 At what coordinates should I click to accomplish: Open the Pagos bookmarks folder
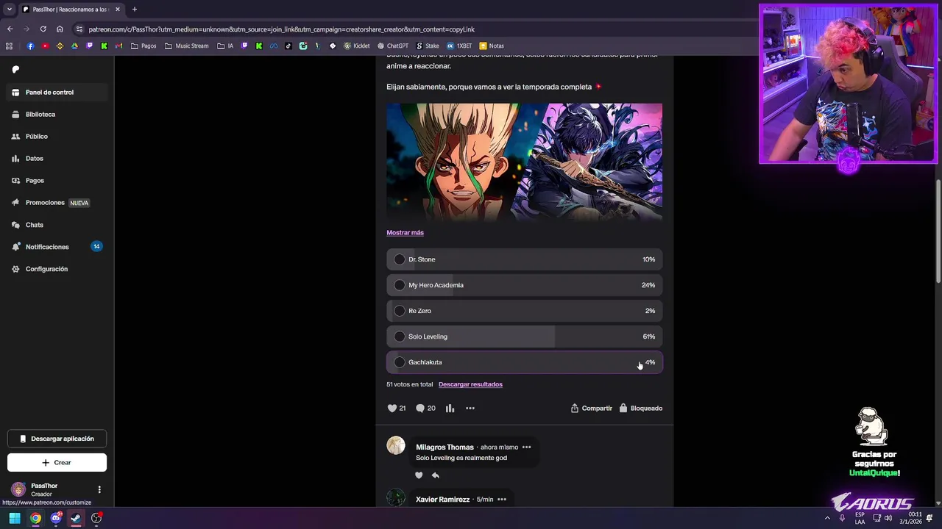[x=144, y=46]
